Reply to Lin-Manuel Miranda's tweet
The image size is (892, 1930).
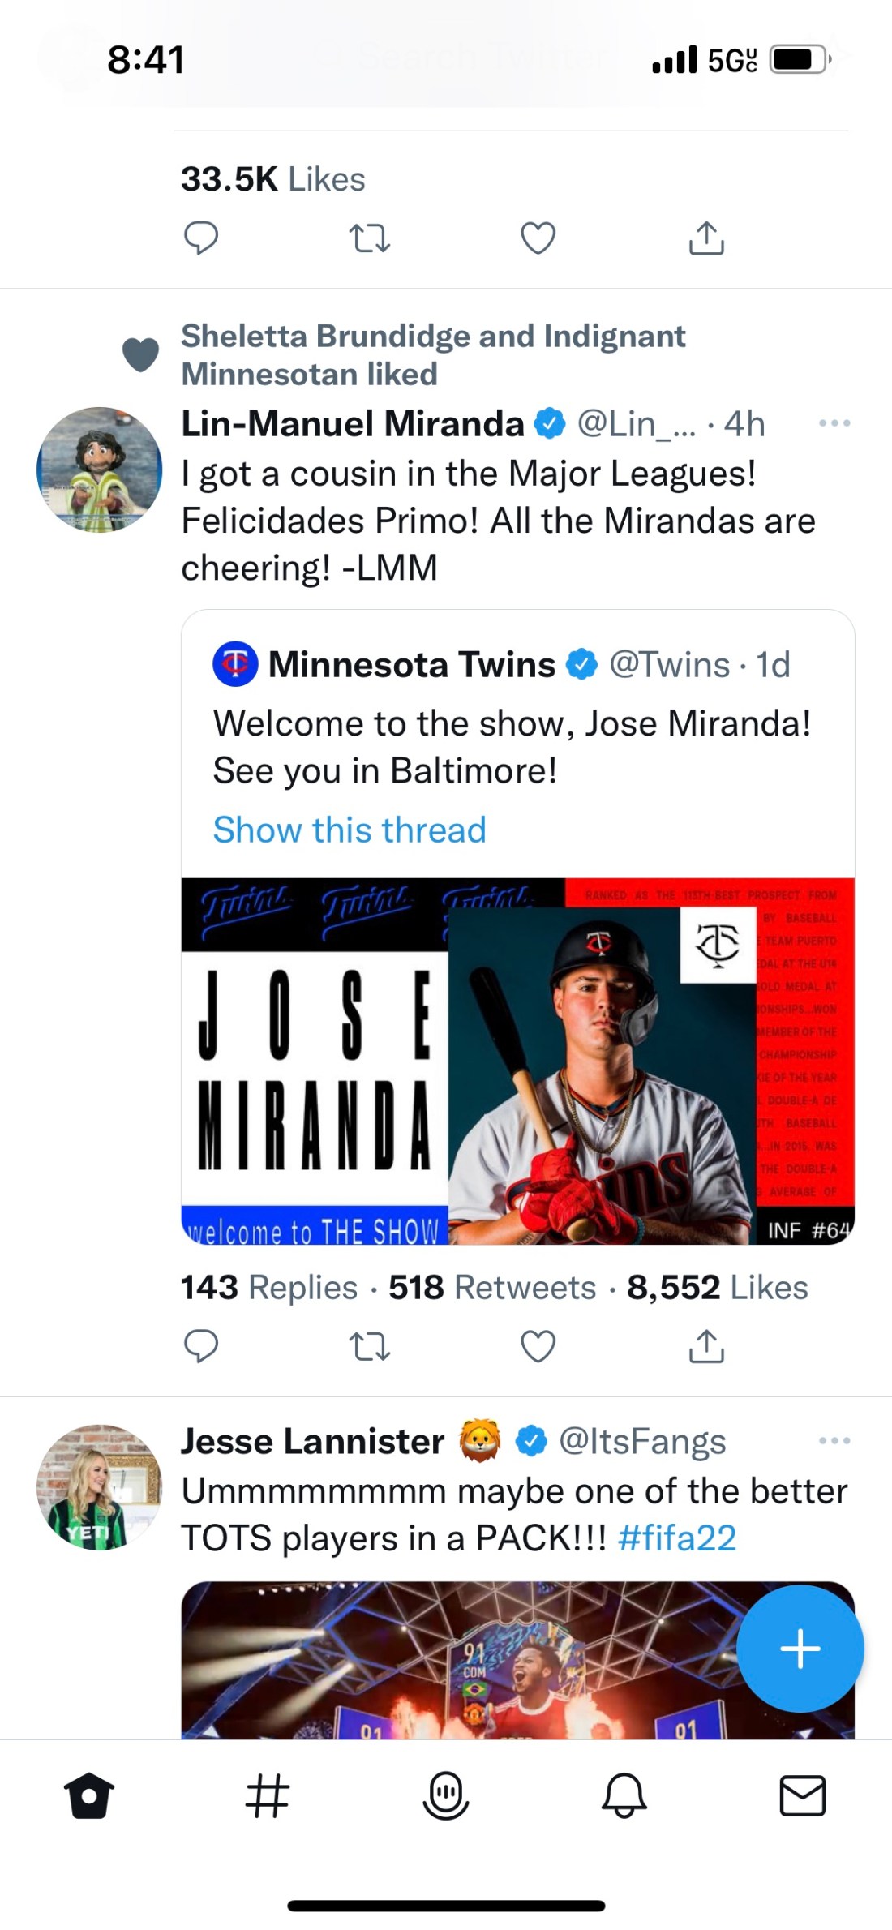pyautogui.click(x=201, y=1346)
